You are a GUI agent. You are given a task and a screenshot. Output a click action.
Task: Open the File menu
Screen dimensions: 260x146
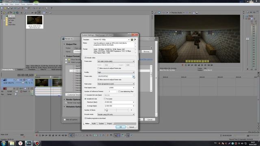pos(2,4)
